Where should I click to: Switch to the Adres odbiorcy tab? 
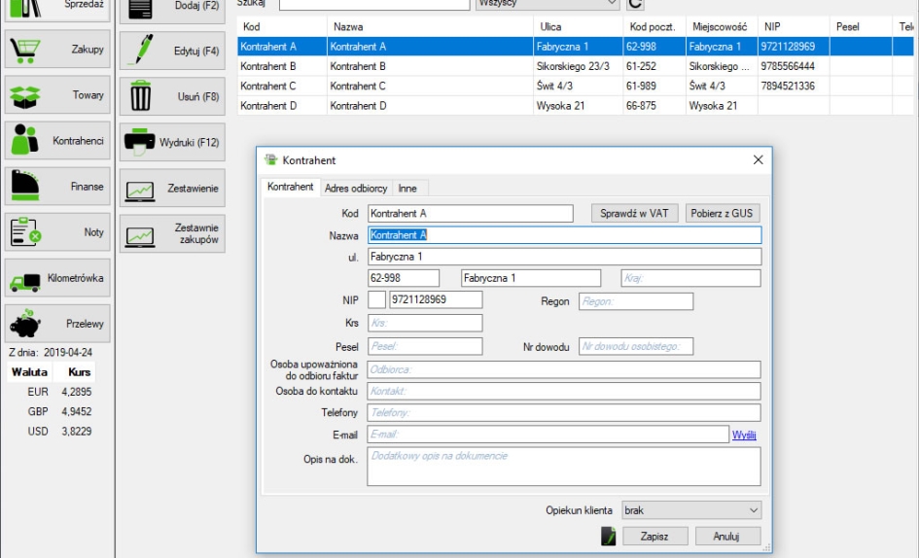click(356, 189)
